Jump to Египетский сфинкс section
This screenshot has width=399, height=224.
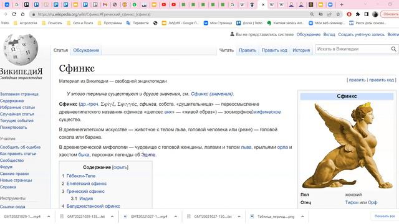87,184
